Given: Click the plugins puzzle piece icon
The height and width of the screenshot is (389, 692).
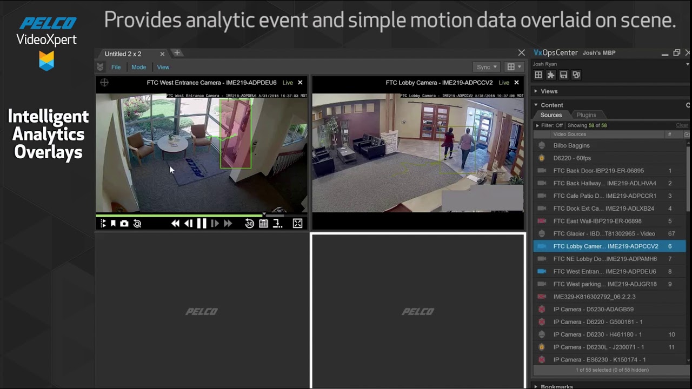Looking at the screenshot, I should coord(551,75).
